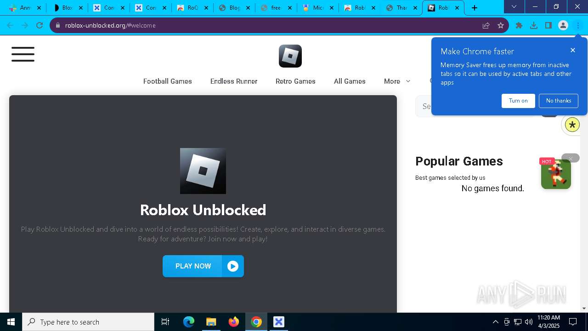Open the Football Games category
588x331 pixels.
point(168,81)
